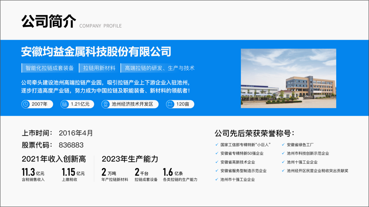This screenshot has width=369, height=207.
Task: Select the 2 千台 figure
Action: (x=141, y=172)
